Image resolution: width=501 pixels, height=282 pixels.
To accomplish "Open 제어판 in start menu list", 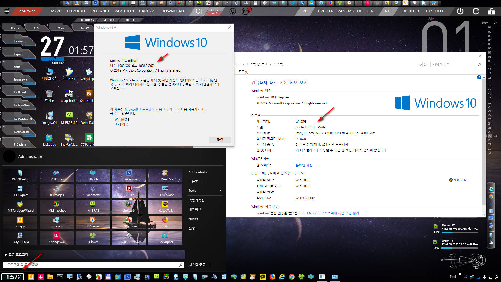I will pyautogui.click(x=193, y=219).
